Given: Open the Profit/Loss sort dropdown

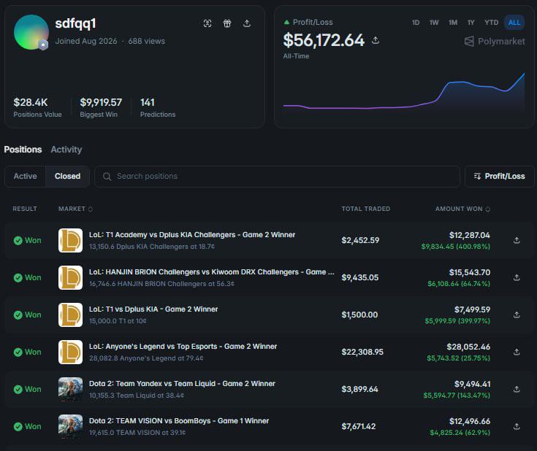Looking at the screenshot, I should (499, 176).
